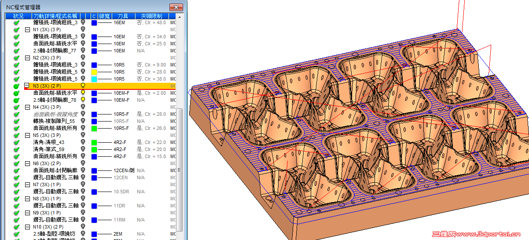
Task: Click the green status checkmark for N1 program
Action: (x=16, y=30)
